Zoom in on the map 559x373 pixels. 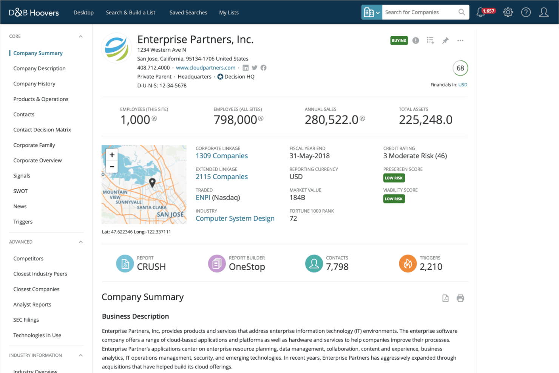click(x=112, y=155)
